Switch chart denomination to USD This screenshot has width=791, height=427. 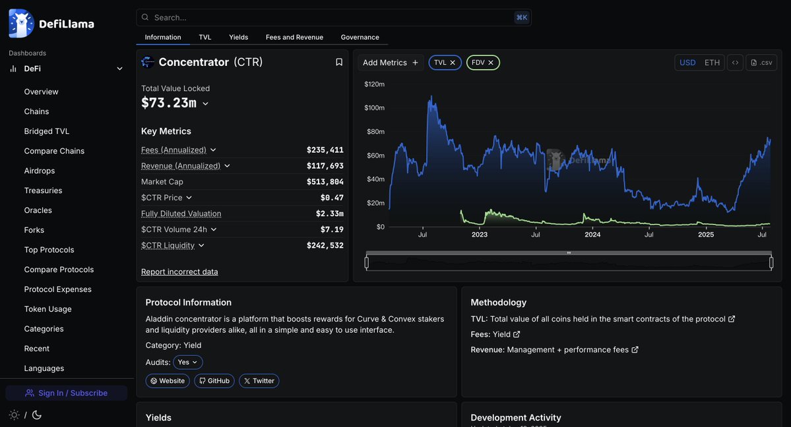[687, 63]
